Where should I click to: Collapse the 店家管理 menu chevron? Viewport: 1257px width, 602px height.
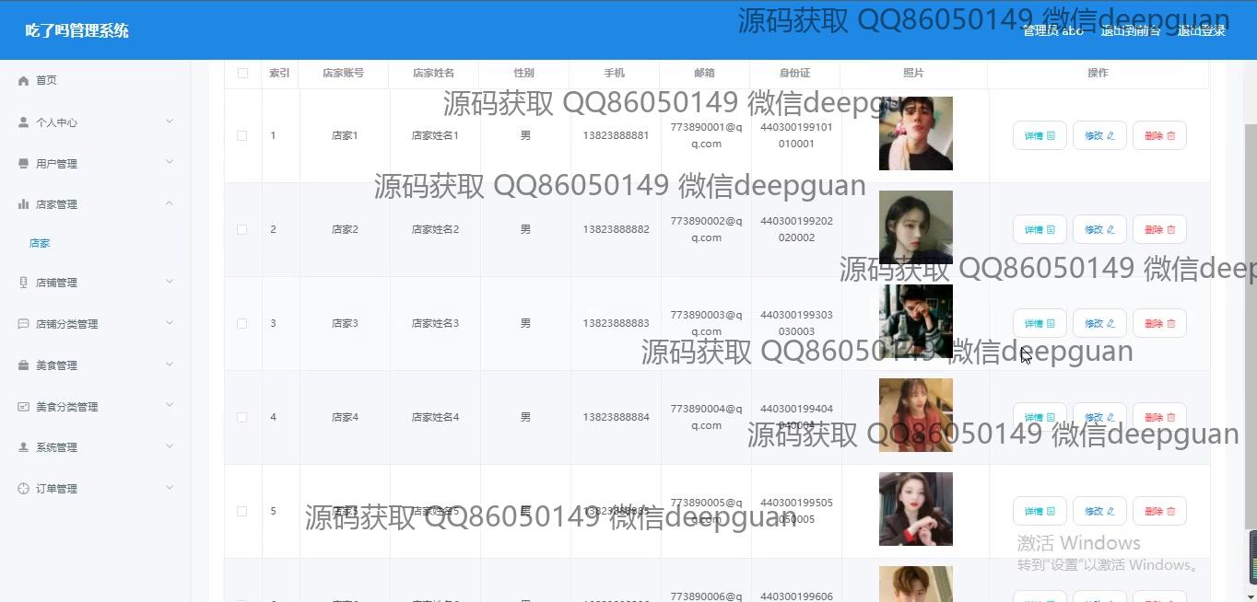click(x=170, y=203)
